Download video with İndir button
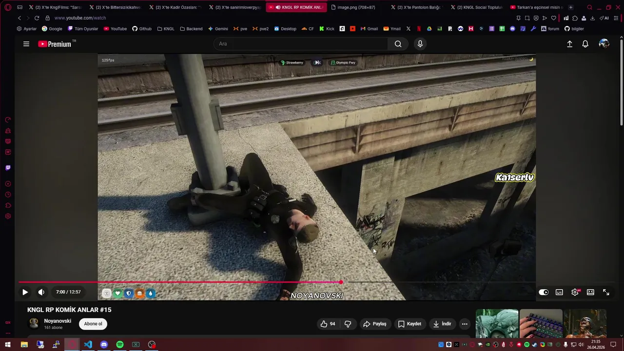This screenshot has width=624, height=351. (x=442, y=324)
